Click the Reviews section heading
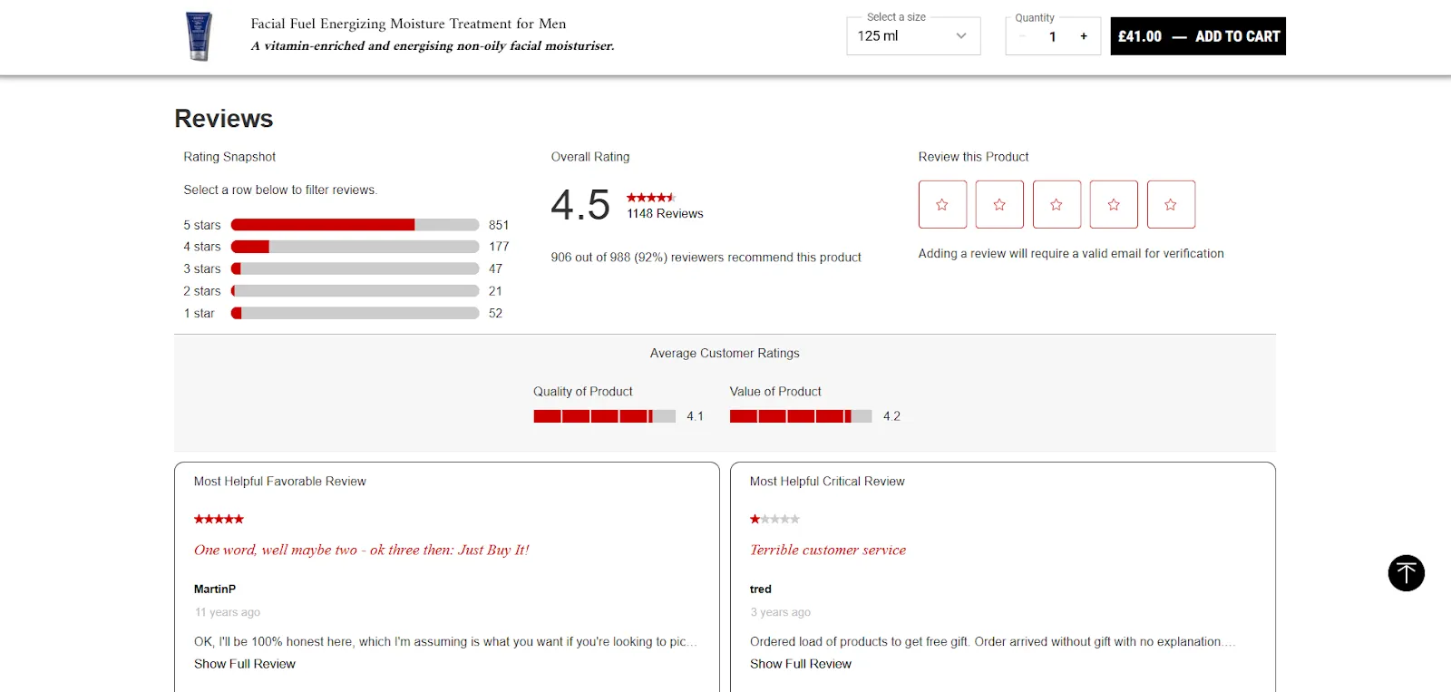This screenshot has width=1451, height=692. (224, 119)
